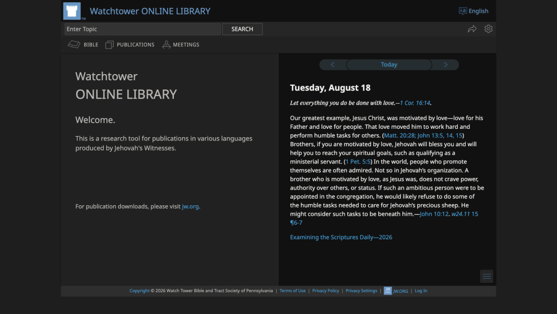Click the SEARCH button
Viewport: 557px width, 314px height.
(242, 29)
